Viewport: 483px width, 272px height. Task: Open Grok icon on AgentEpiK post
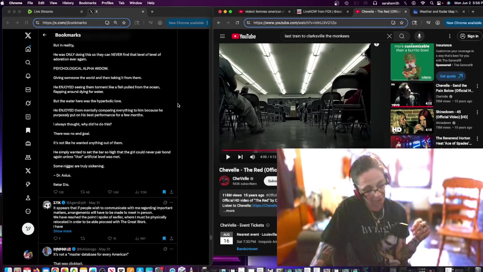[x=165, y=202]
